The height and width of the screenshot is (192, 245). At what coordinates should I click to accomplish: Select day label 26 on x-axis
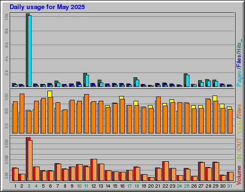click(x=194, y=186)
